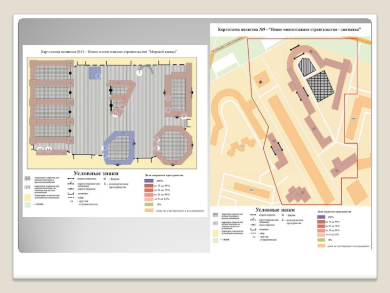Image resolution: width=390 pixels, height=293 pixels.
Task: Click the dashed fence symbol in polygon №11 legend
Action: 71,198
